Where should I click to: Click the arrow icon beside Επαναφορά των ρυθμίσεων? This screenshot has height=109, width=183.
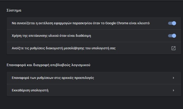pos(174,78)
